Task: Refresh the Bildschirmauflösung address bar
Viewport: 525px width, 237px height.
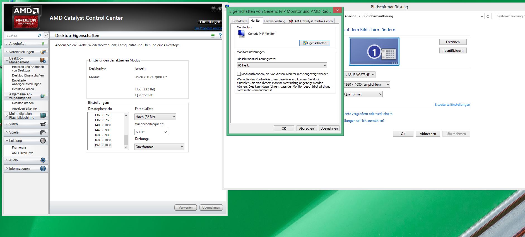Action: tap(488, 16)
